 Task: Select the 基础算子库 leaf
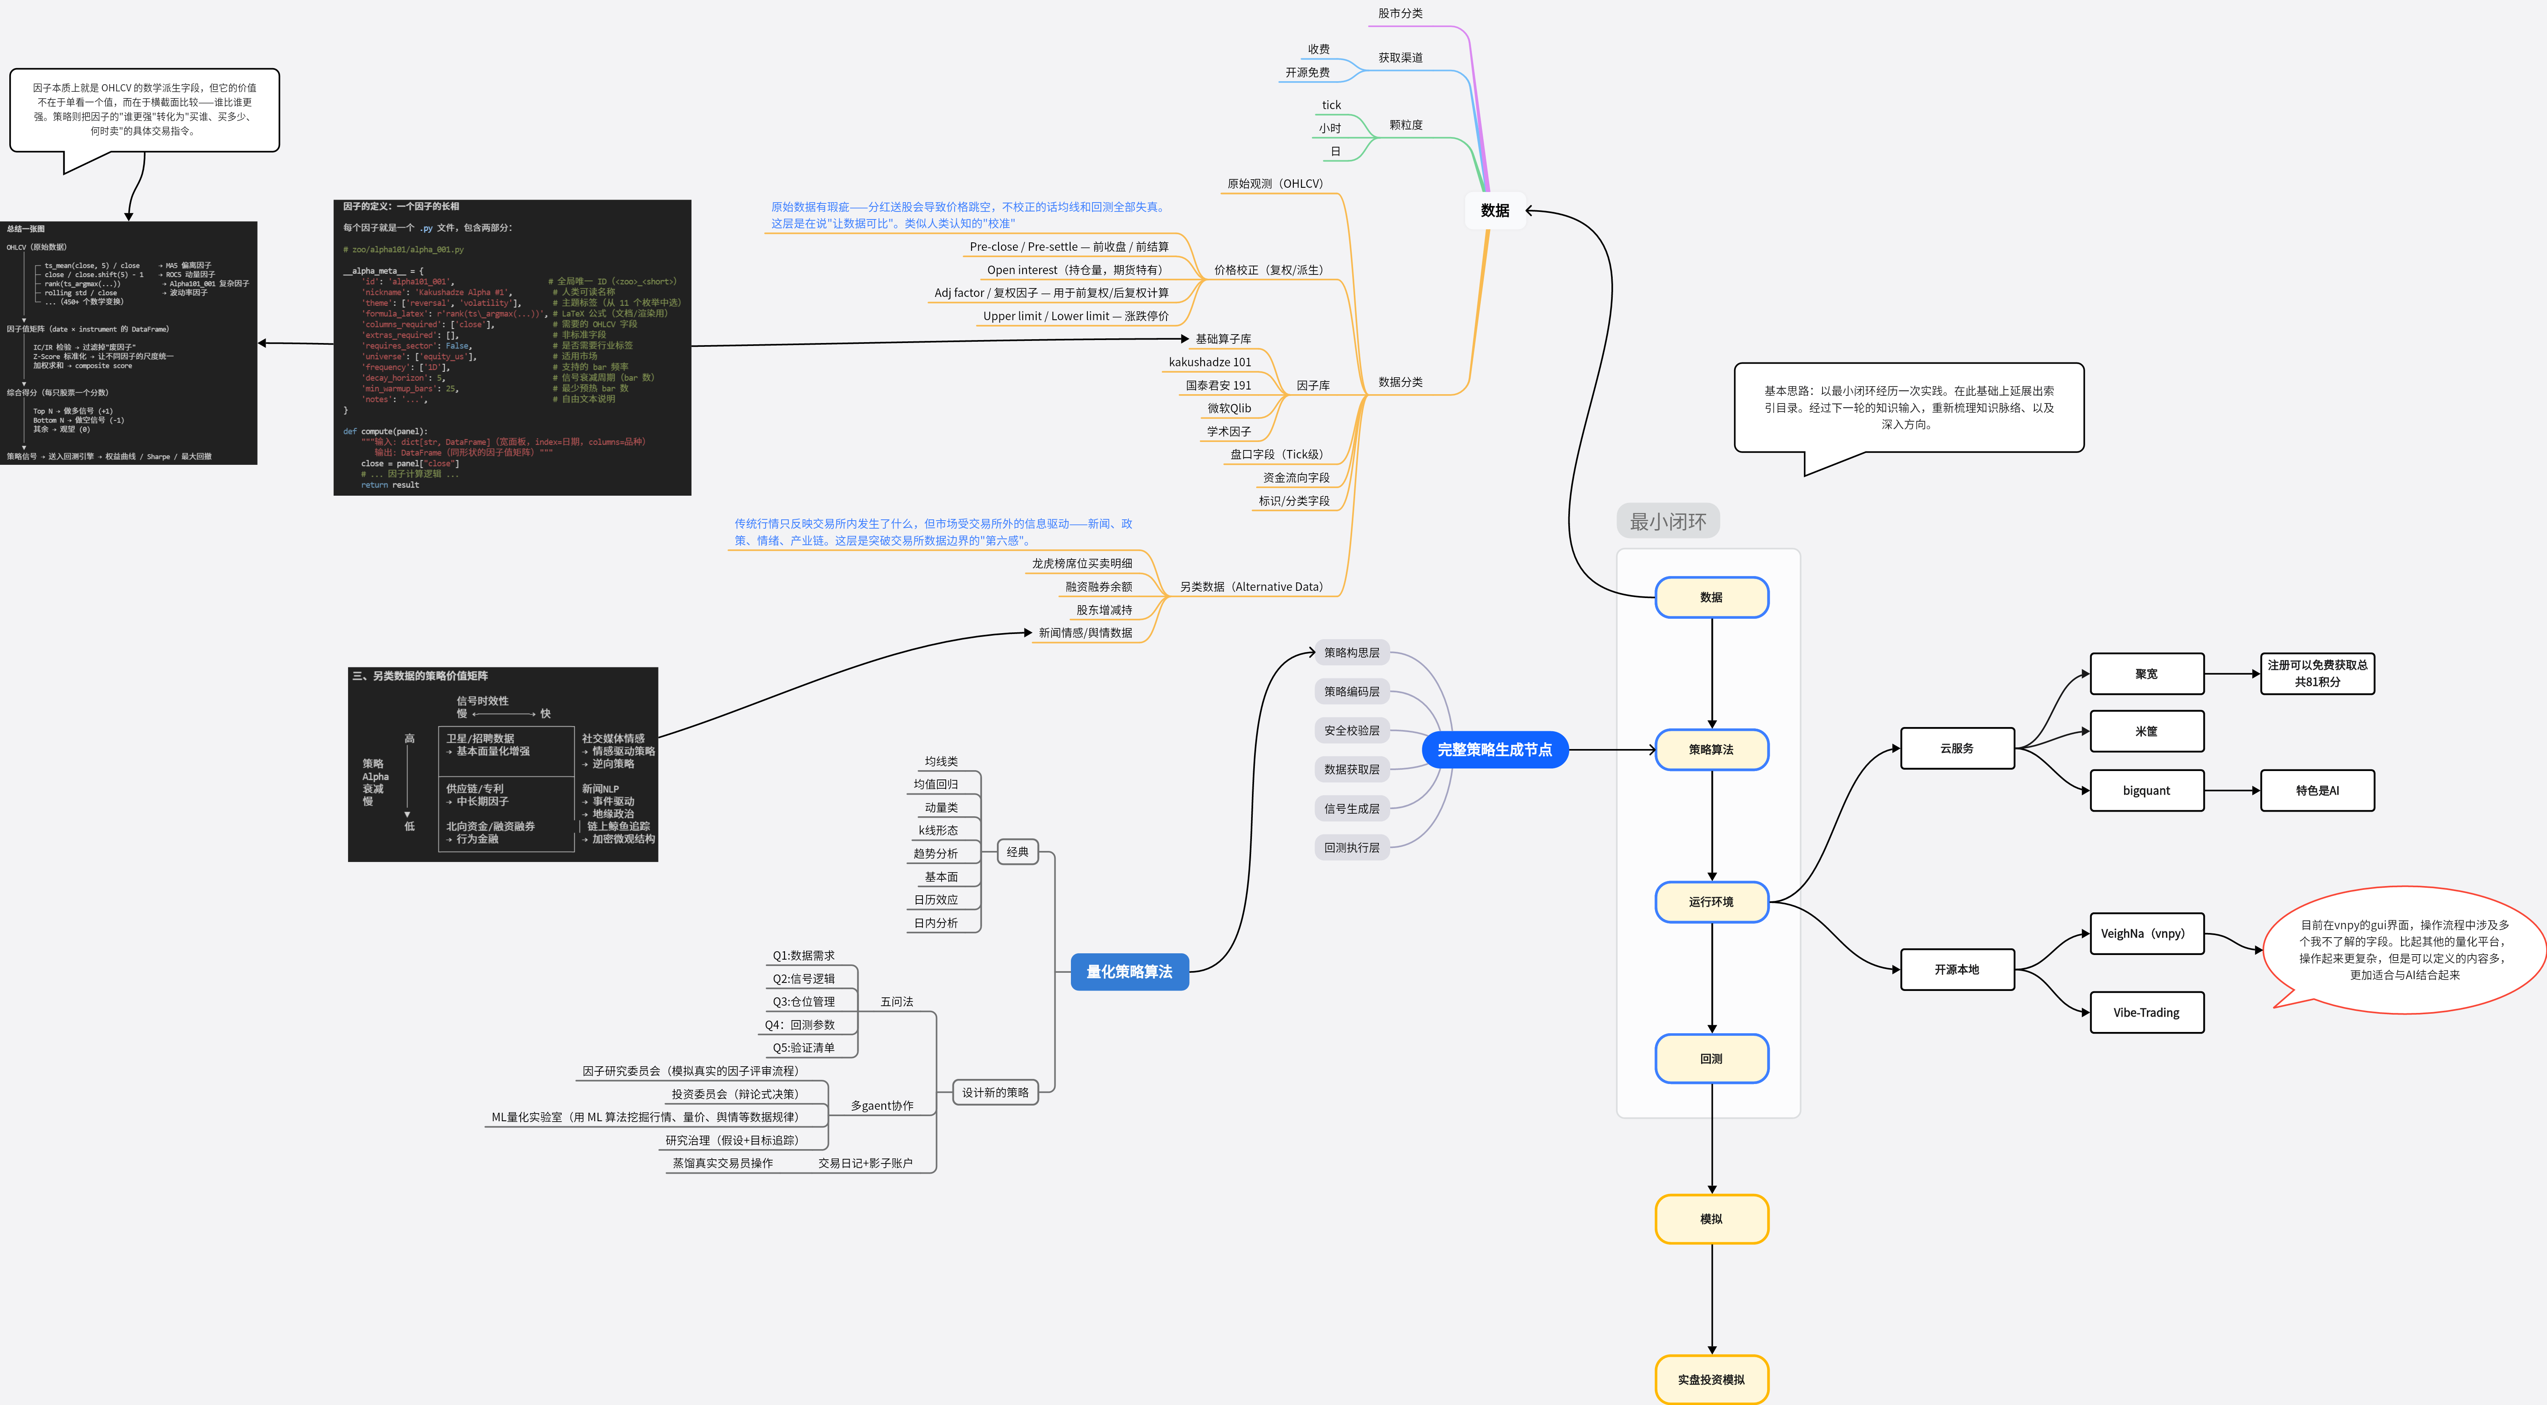coord(1223,339)
